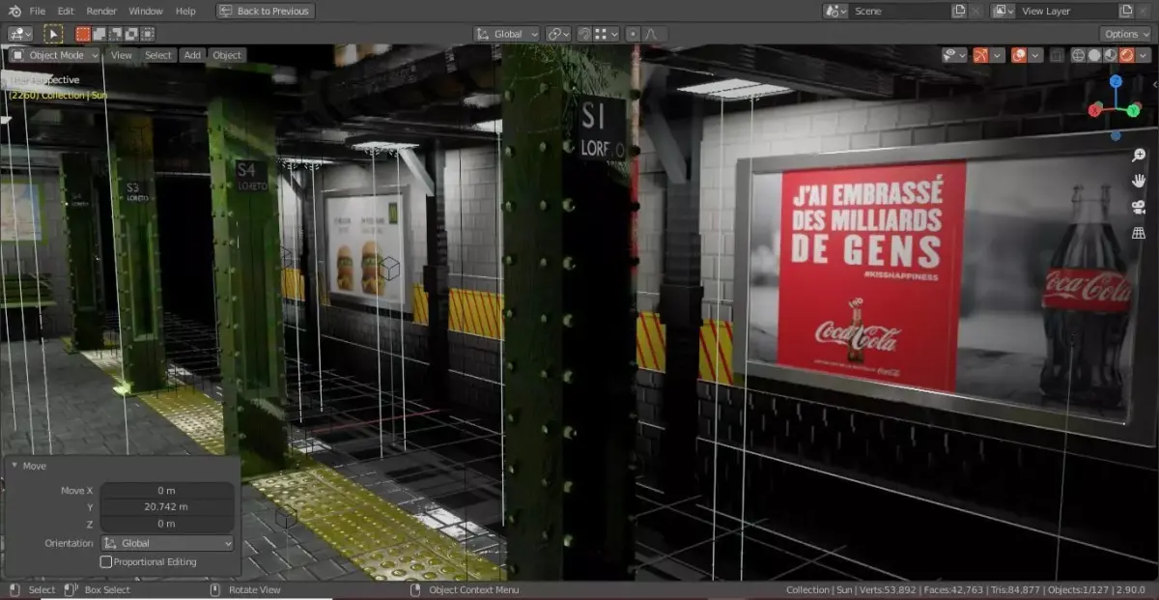
Task: Open the viewport Add menu
Action: pyautogui.click(x=192, y=55)
